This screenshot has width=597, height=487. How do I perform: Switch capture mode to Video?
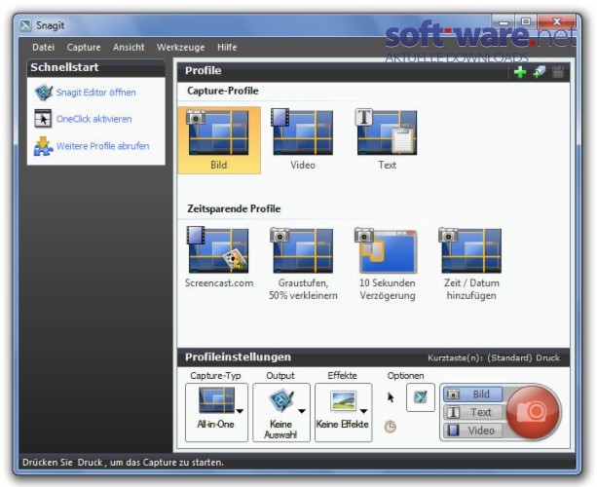pos(473,431)
